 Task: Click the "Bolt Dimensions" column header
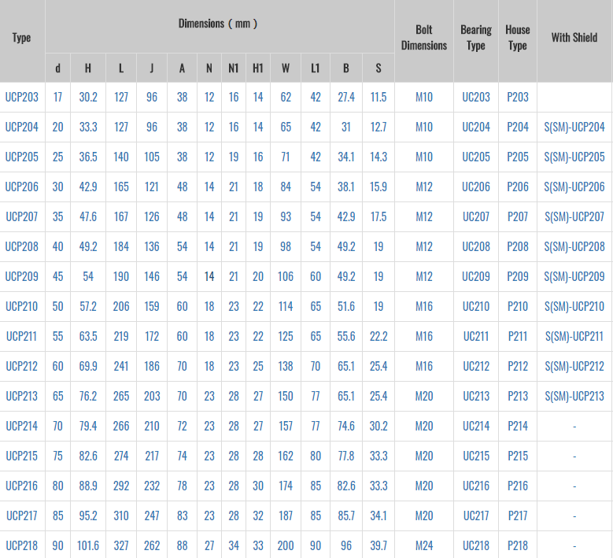423,38
